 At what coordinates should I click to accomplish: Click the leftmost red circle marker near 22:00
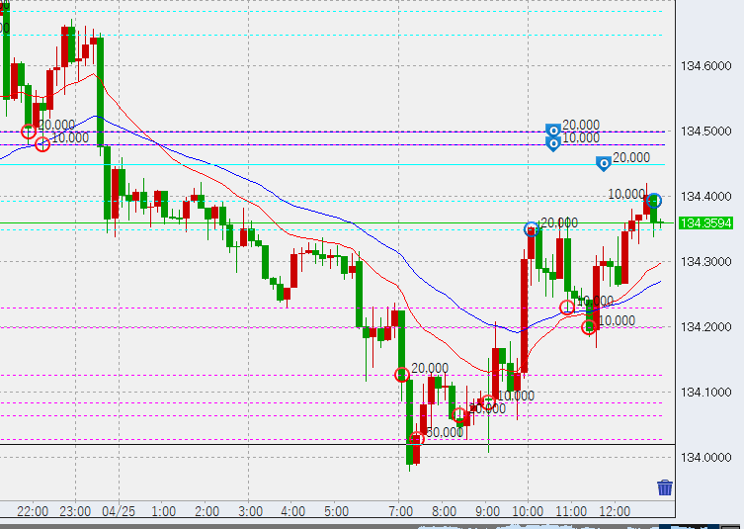click(29, 131)
